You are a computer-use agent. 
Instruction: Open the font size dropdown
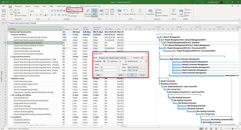point(48,11)
